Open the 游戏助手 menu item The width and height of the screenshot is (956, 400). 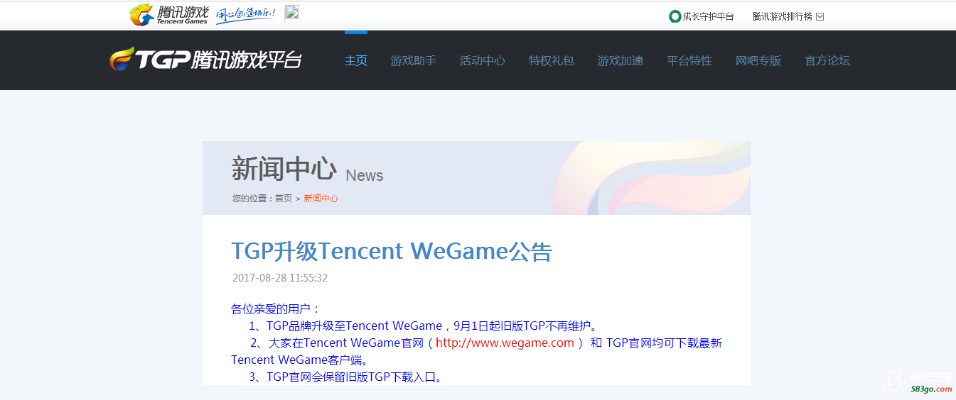414,61
